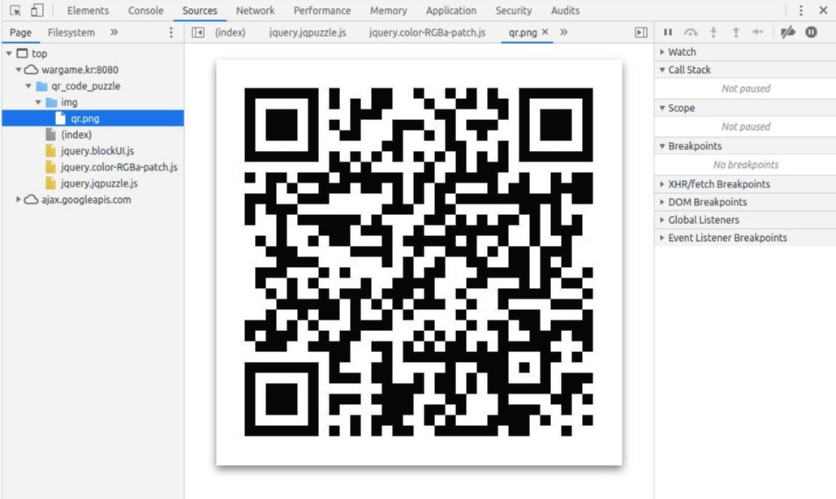Click the Step debugger icon
Image resolution: width=836 pixels, height=499 pixels.
click(757, 32)
